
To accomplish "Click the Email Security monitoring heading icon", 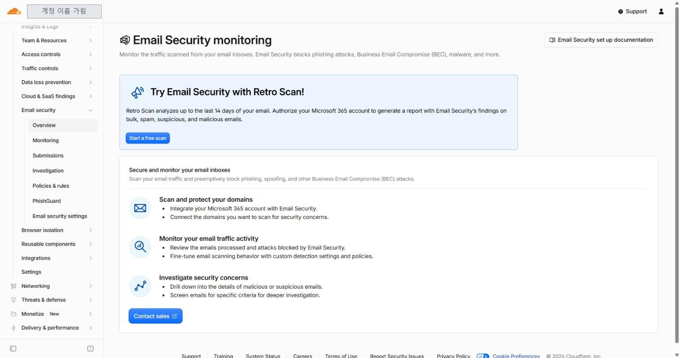I will (125, 40).
